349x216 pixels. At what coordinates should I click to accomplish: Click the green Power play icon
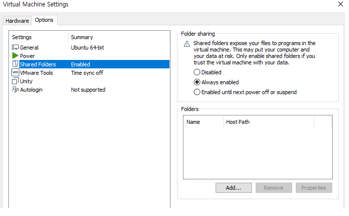[15, 55]
